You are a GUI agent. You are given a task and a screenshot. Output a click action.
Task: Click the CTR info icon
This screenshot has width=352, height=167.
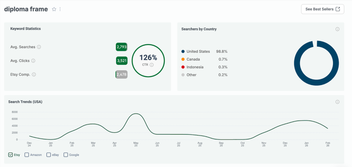[152, 65]
